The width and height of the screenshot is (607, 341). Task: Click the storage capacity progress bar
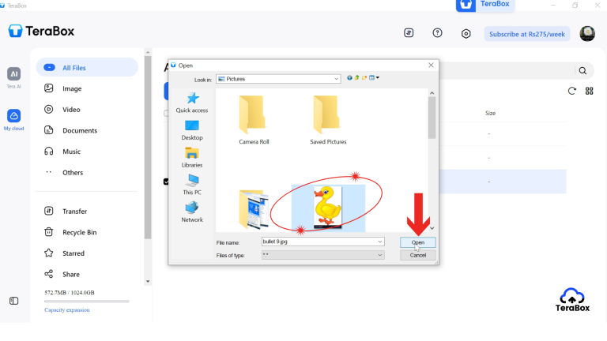click(x=87, y=302)
